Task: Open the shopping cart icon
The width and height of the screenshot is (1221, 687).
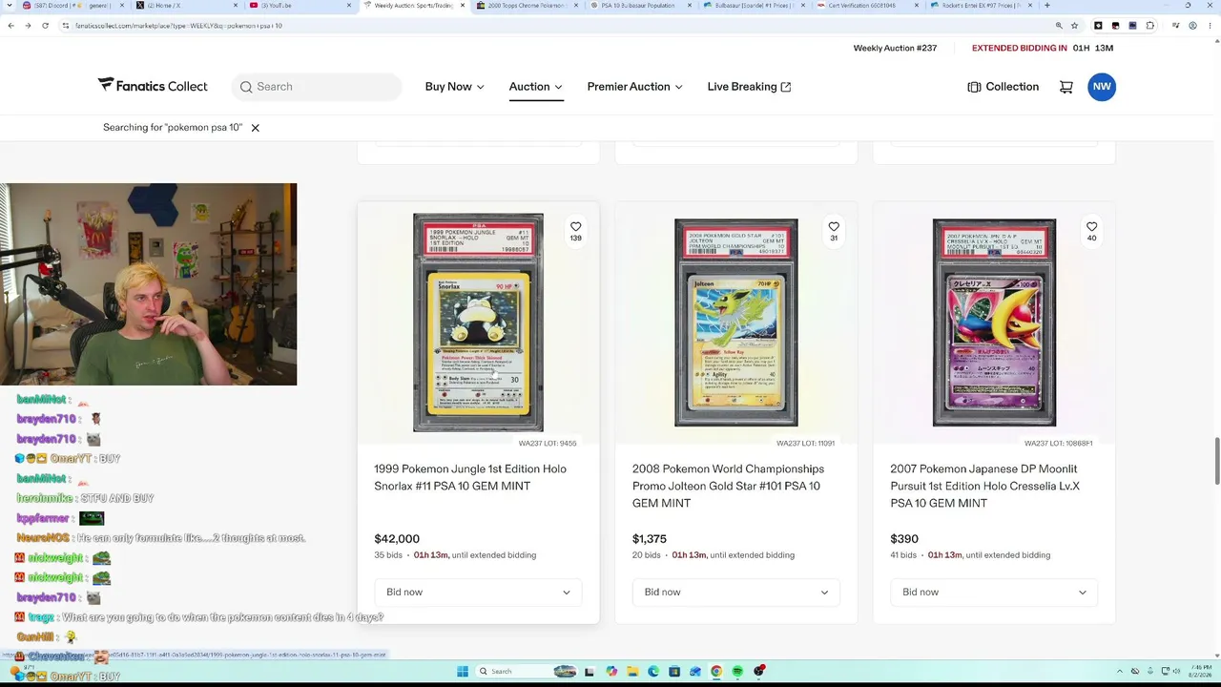Action: pyautogui.click(x=1066, y=87)
